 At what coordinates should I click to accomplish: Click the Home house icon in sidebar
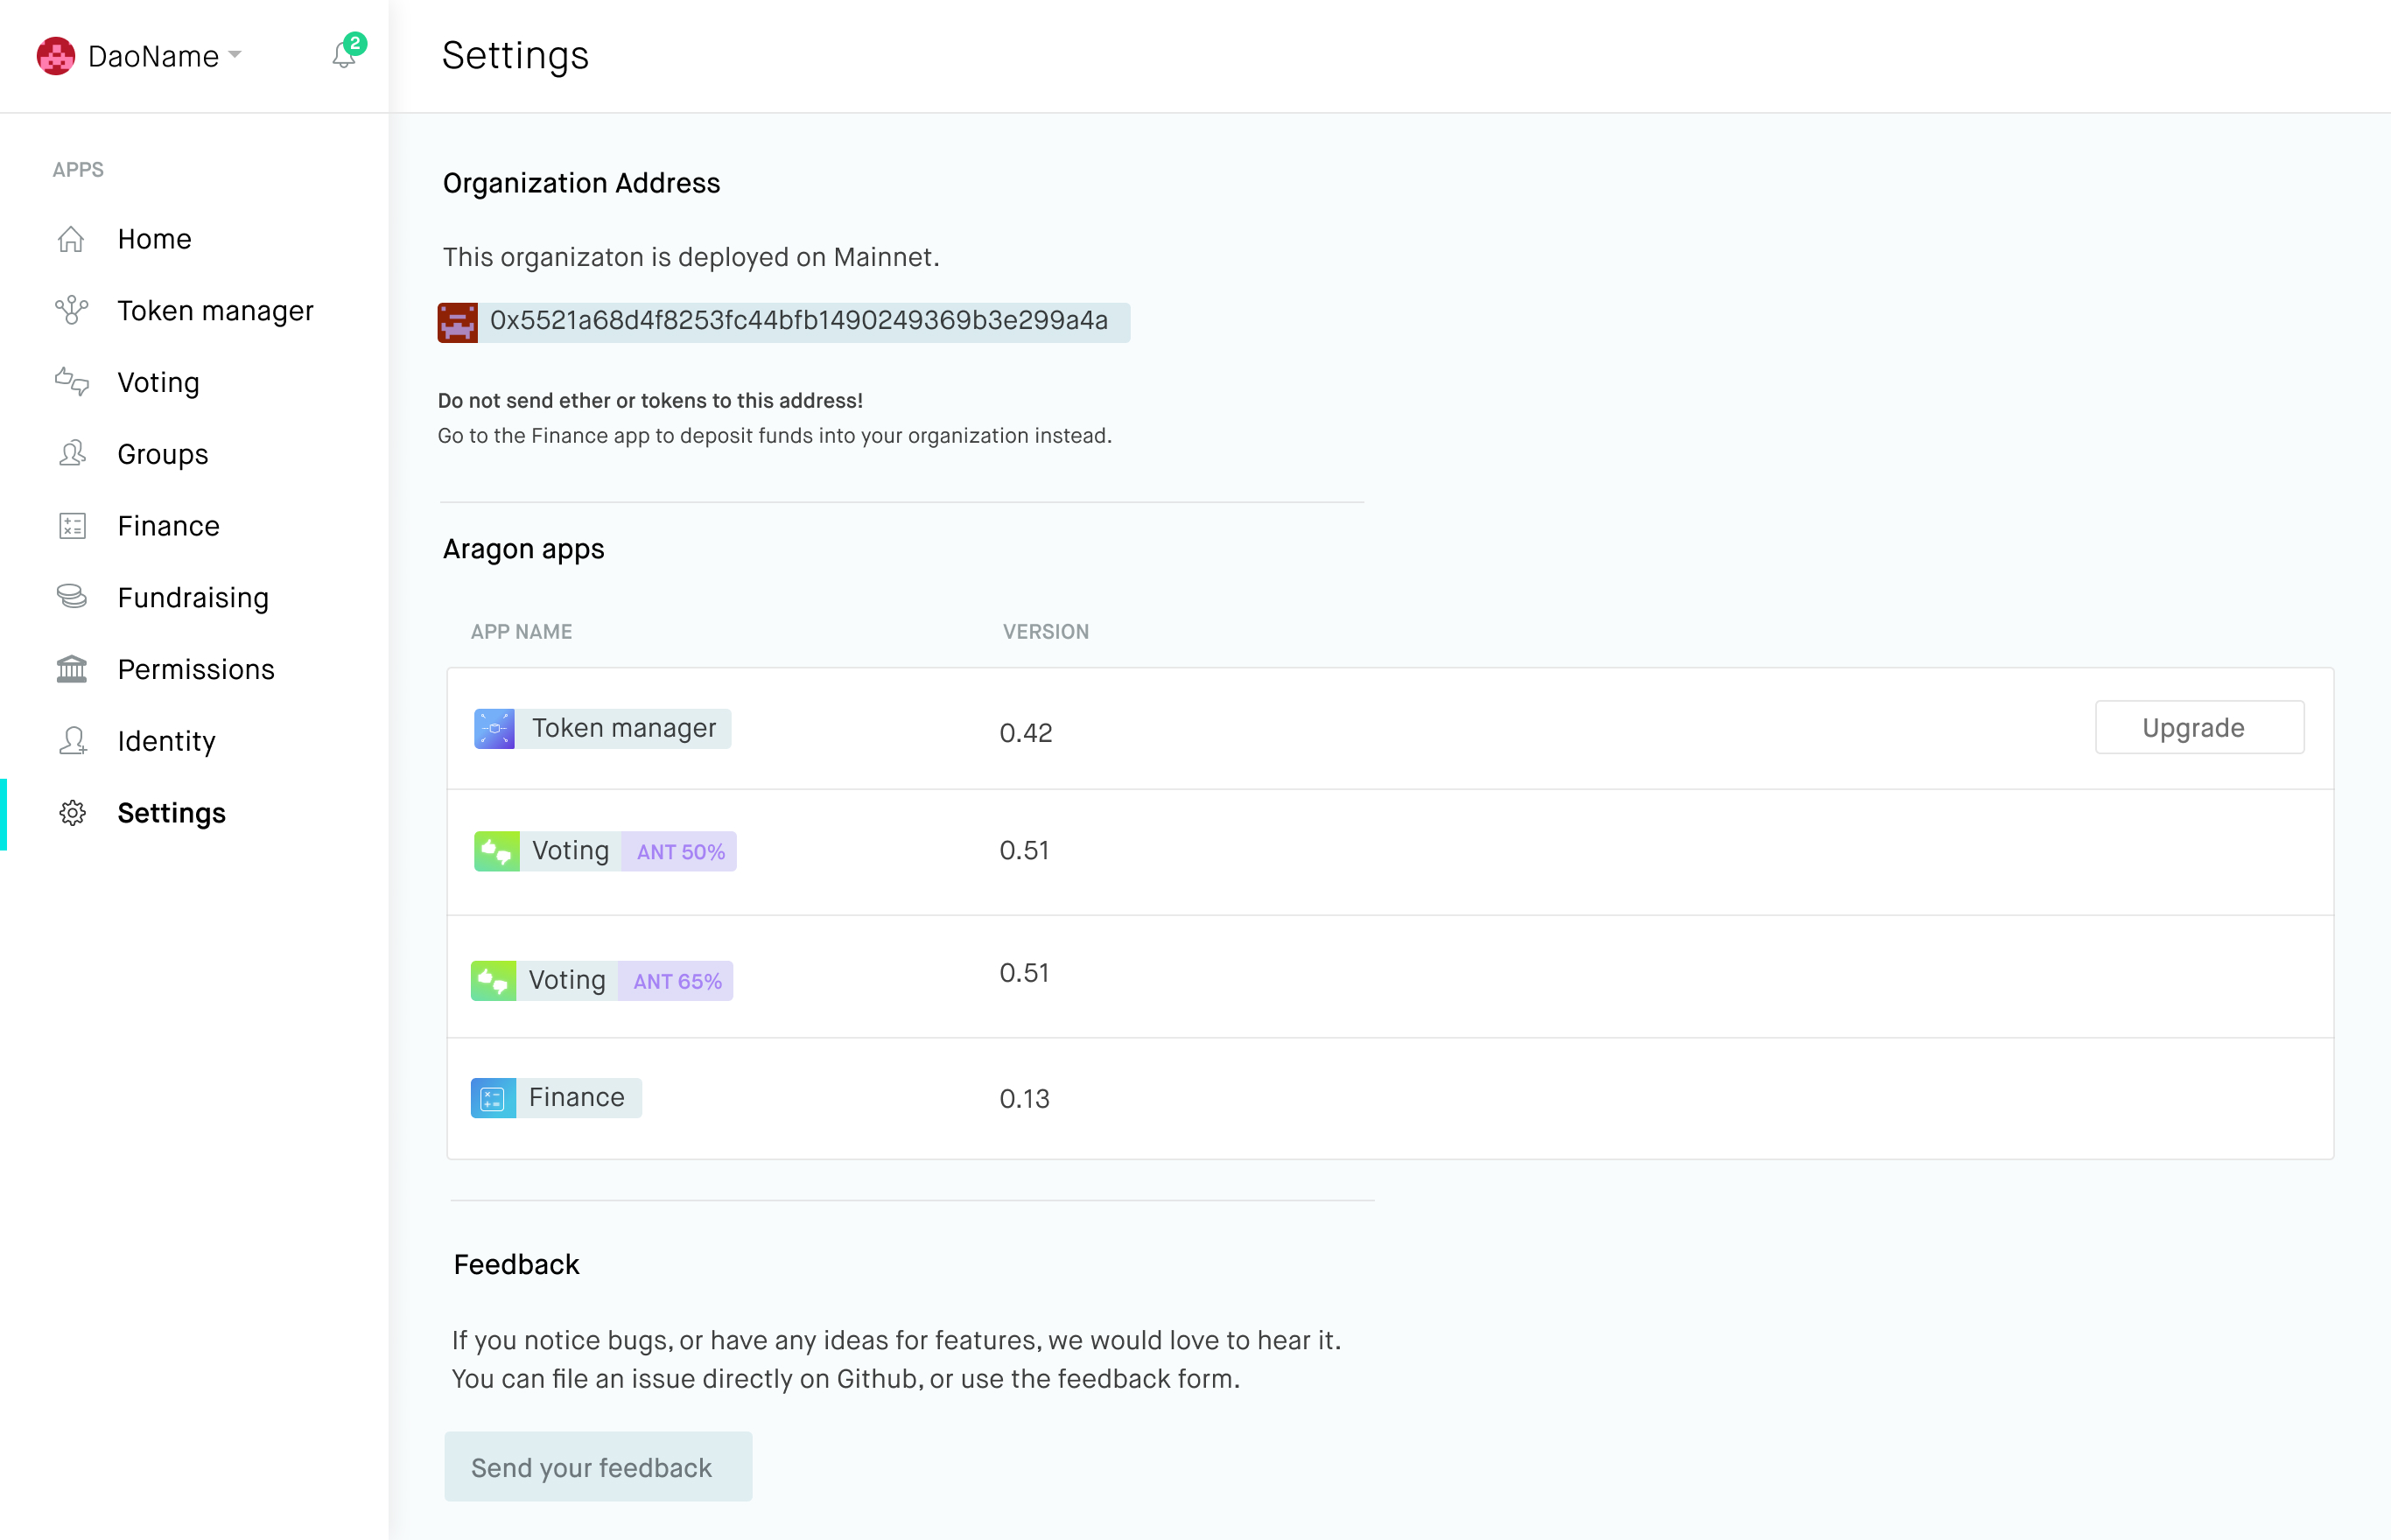pos(71,239)
